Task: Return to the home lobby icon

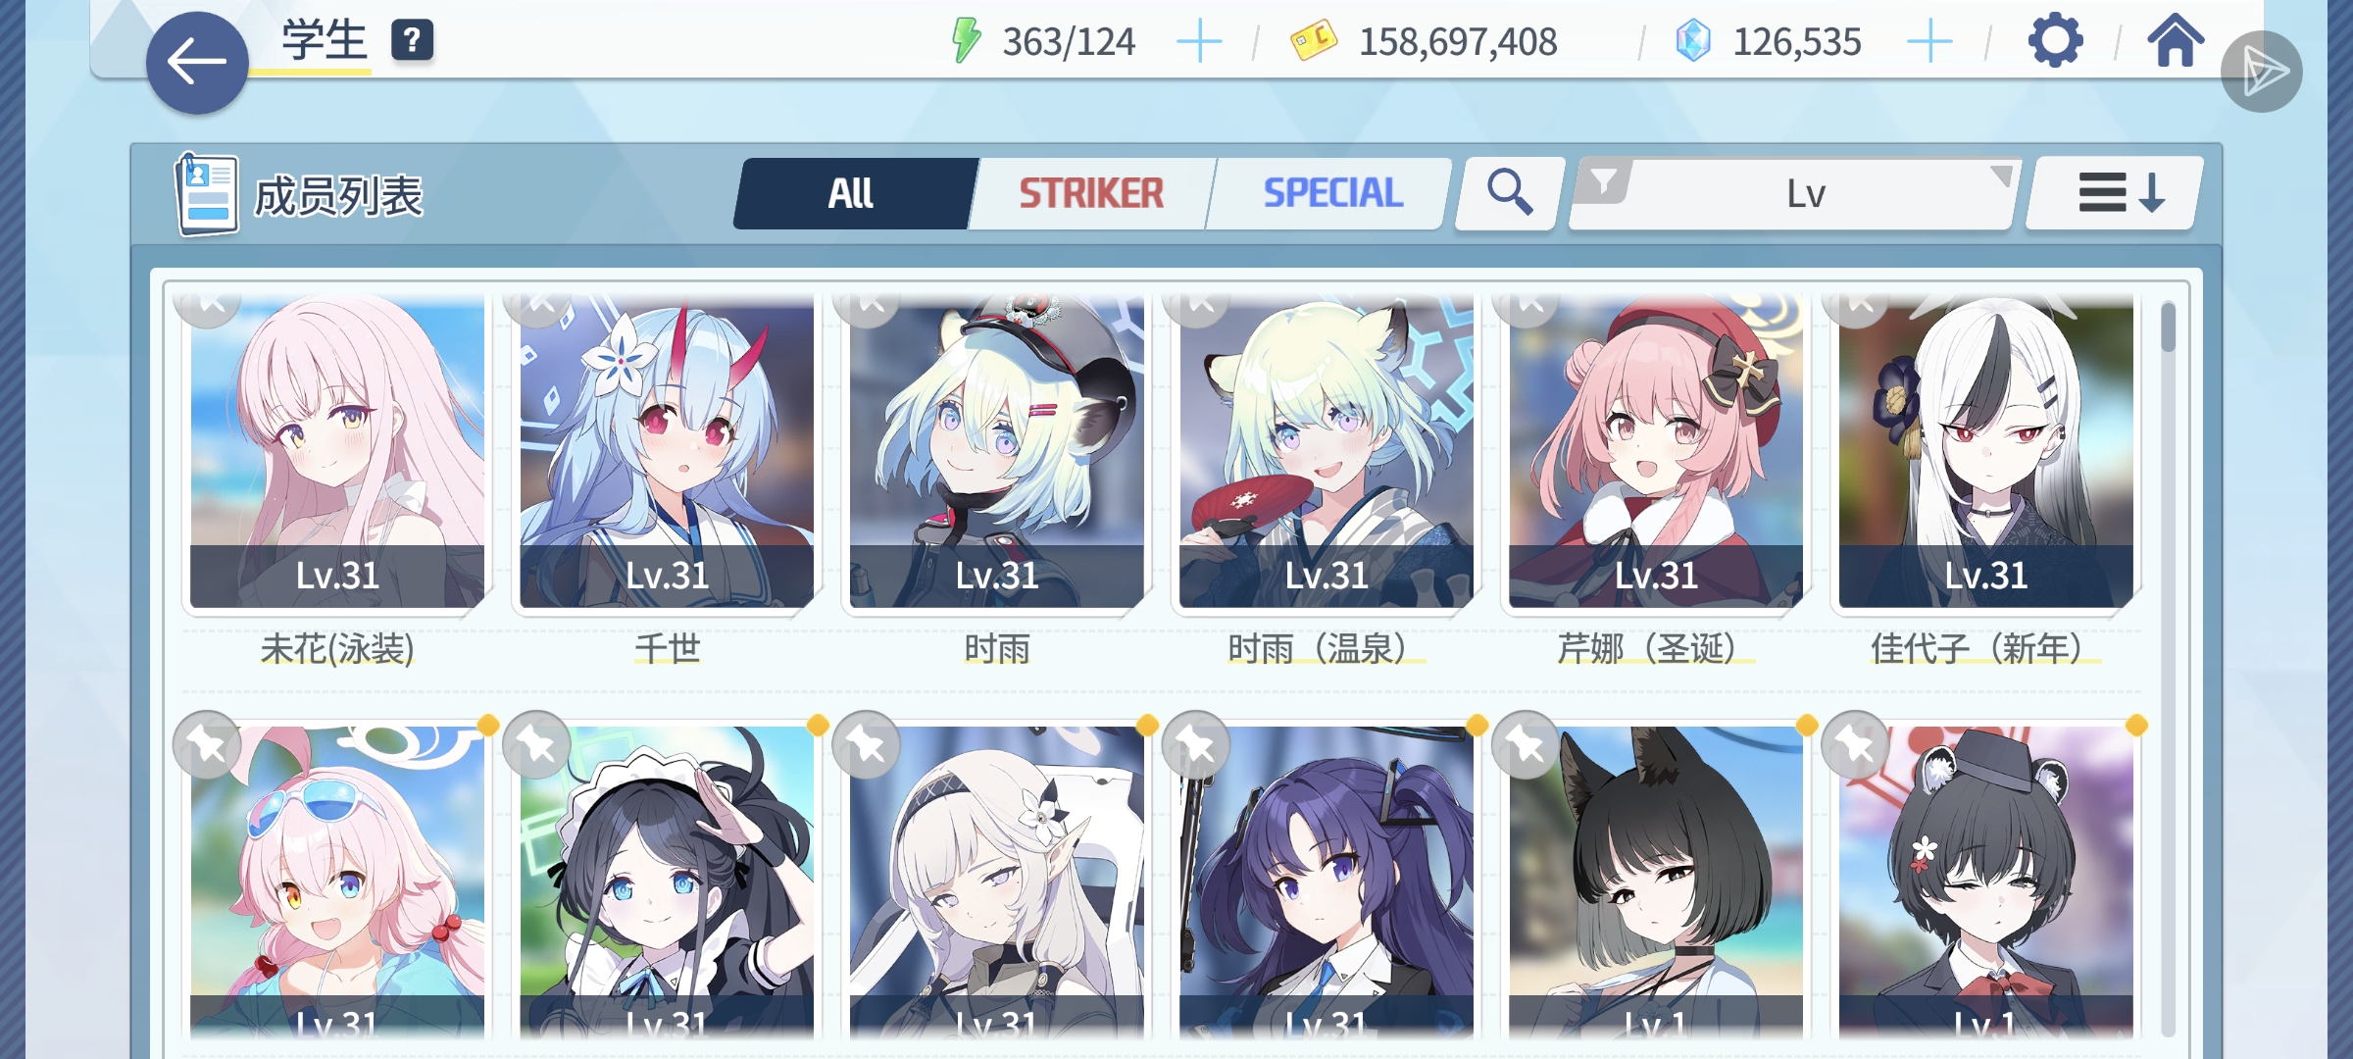Action: (2175, 40)
